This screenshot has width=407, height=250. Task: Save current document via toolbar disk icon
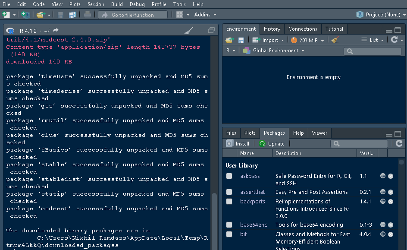click(x=60, y=14)
